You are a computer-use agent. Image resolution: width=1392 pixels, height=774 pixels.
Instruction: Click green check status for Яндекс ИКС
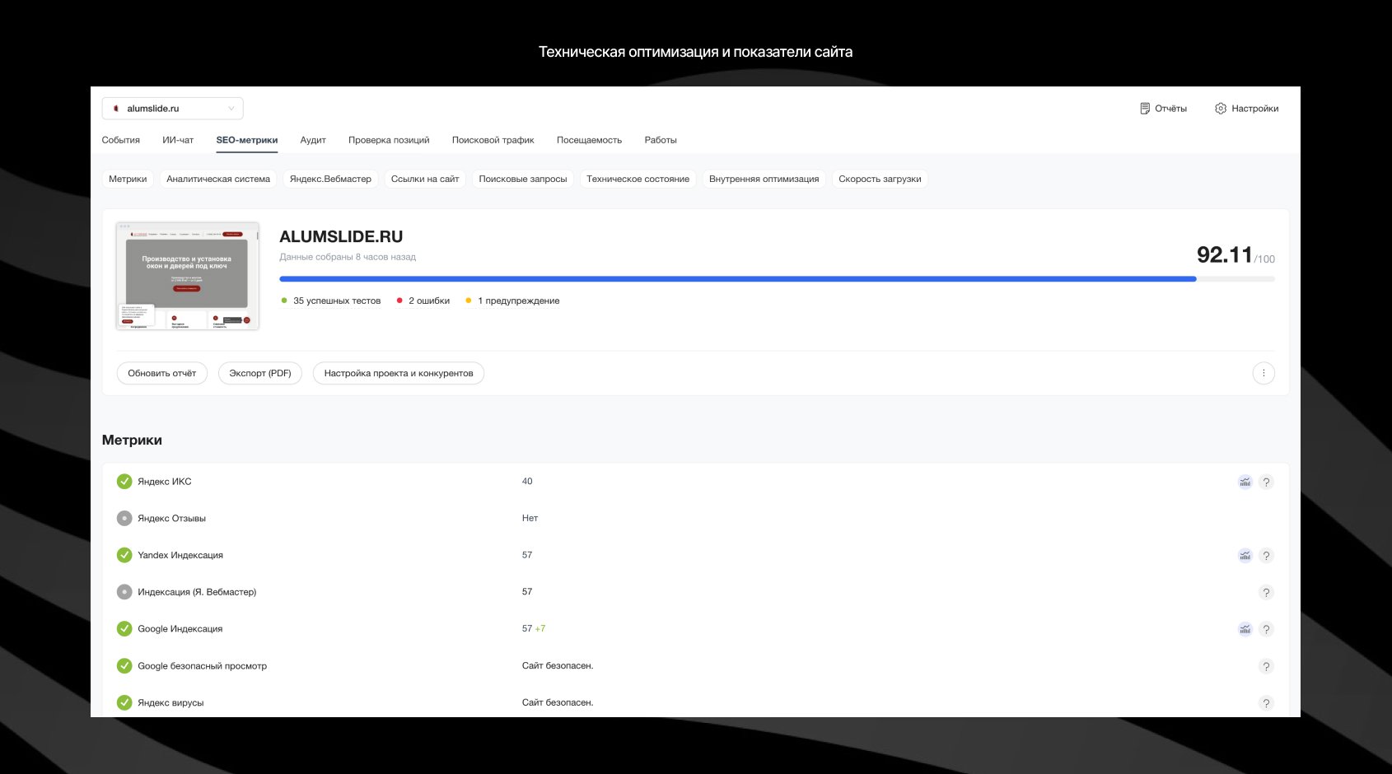click(x=124, y=482)
